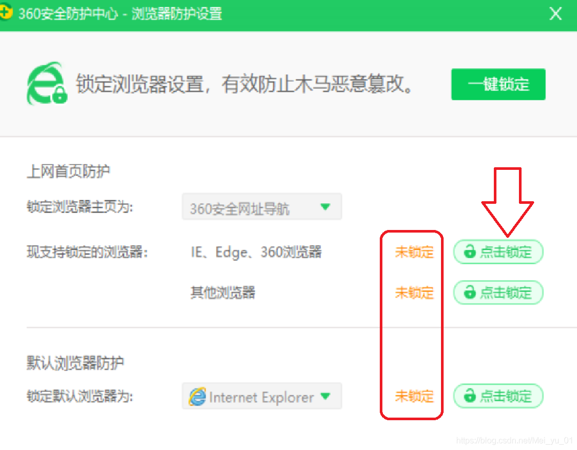The width and height of the screenshot is (577, 450).
Task: Click the 锁定默认浏览器为 label
Action: (x=80, y=396)
